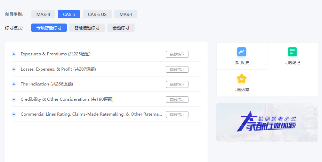Toggle Credibility & Other Considerations arrow
Screen dimensions: 322x162
[x=14, y=99]
